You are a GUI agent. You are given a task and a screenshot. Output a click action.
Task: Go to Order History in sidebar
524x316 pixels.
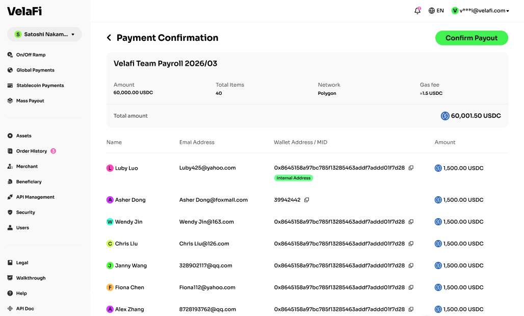[x=32, y=151]
